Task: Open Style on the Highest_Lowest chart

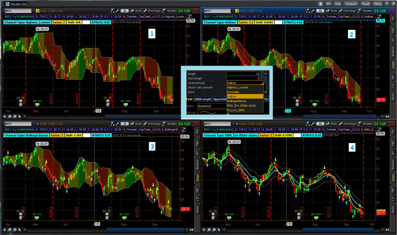Action: click(136, 11)
